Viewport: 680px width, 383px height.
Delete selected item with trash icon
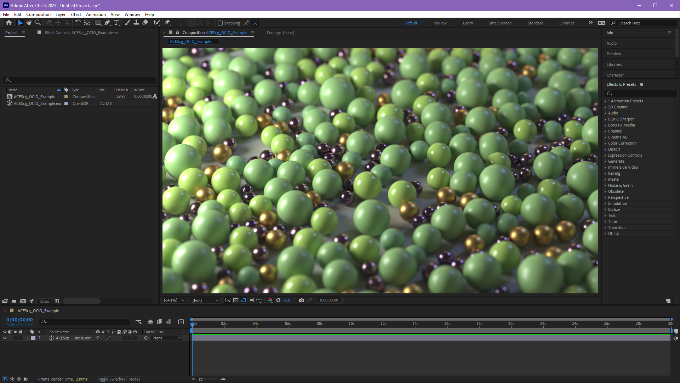click(x=57, y=301)
